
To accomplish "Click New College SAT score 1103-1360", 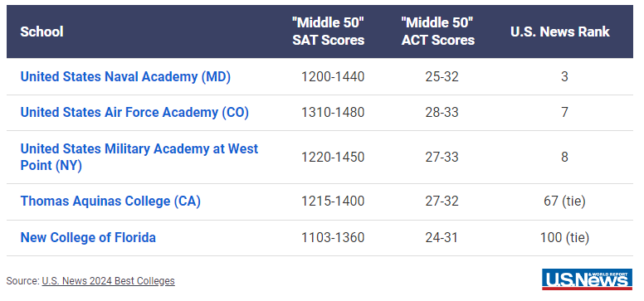I will [333, 237].
